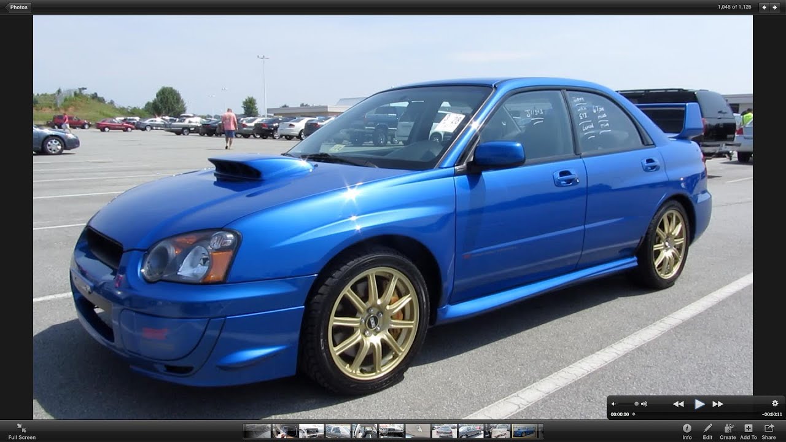Adjust the volume slider

pos(636,403)
